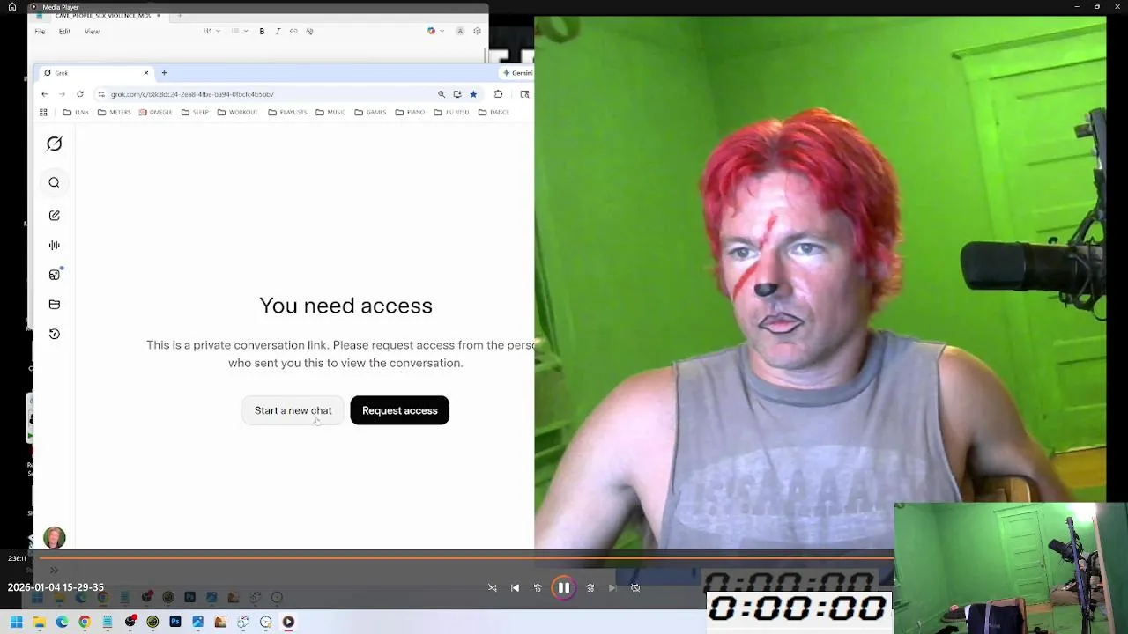The height and width of the screenshot is (634, 1128).
Task: Open Grok projects icon in sidebar
Action: point(54,304)
